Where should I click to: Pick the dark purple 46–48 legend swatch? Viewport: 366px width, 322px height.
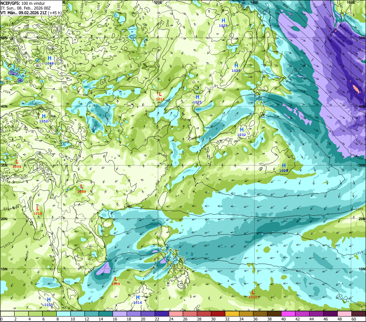[x=330, y=314]
